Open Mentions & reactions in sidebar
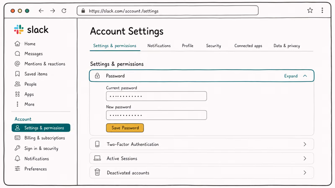Screen dimensions: 335x188 [45, 64]
